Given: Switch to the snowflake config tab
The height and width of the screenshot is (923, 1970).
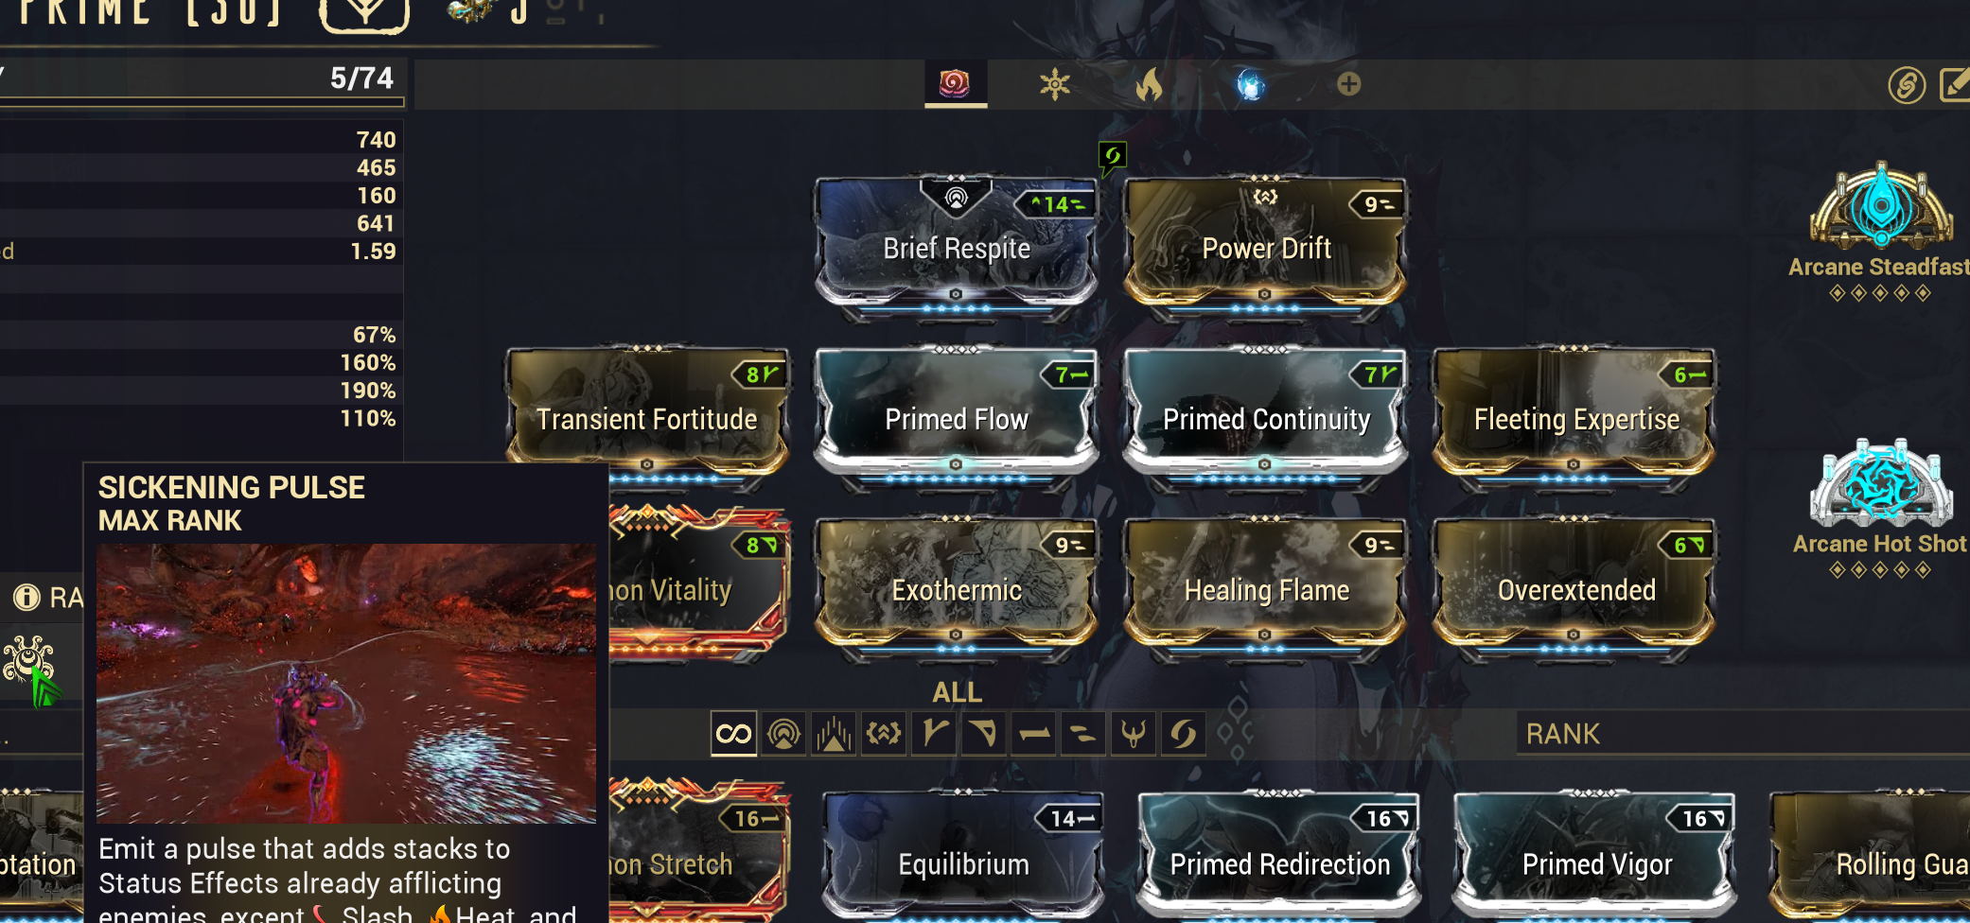Looking at the screenshot, I should tap(1054, 84).
